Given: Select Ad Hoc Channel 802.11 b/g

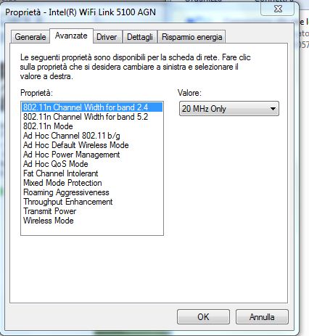Looking at the screenshot, I should pyautogui.click(x=92, y=136).
